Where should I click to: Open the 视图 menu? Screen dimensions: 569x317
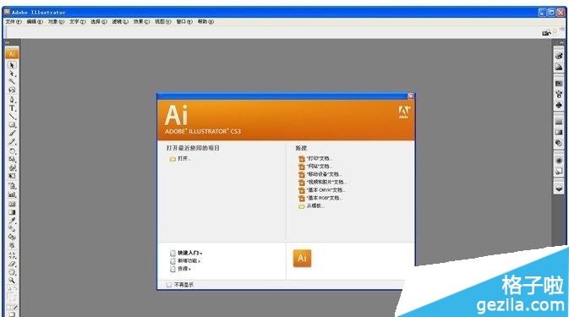(x=163, y=22)
